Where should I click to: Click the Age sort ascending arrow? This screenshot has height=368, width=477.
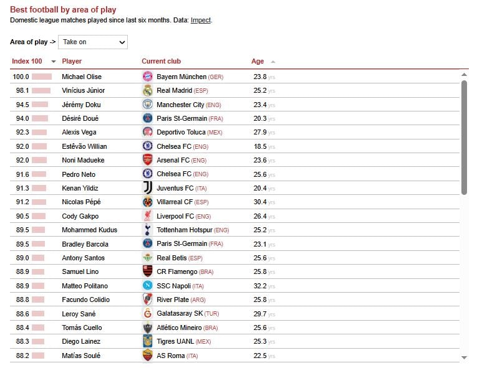click(x=273, y=62)
